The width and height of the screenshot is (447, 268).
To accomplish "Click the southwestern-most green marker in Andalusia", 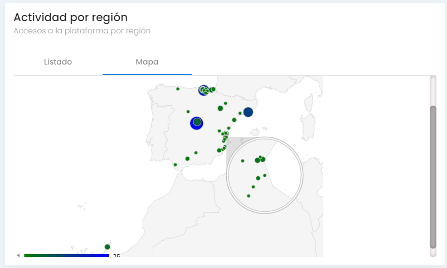I will coord(176,165).
